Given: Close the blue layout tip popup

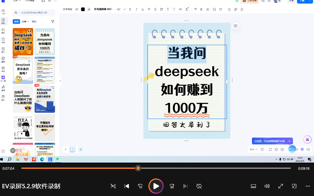Looking at the screenshot, I should 289,141.
